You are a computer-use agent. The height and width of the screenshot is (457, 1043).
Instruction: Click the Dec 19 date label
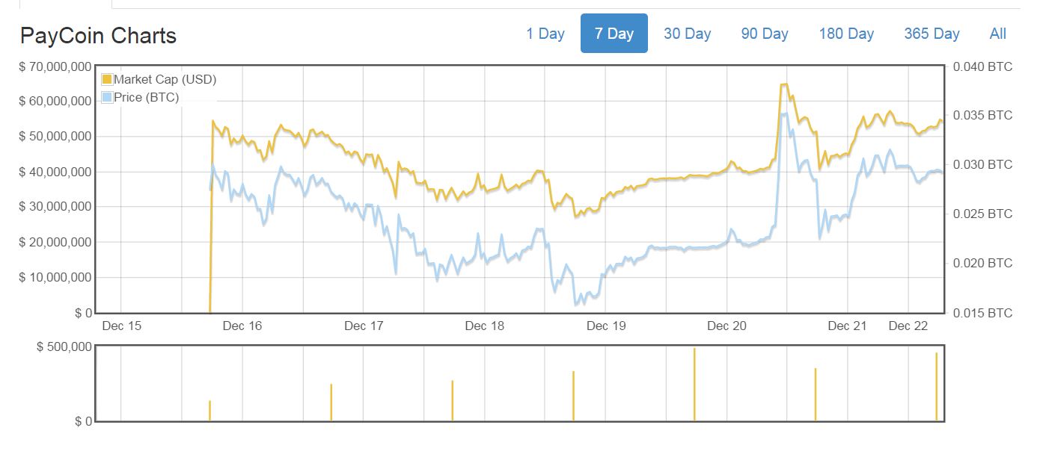click(x=606, y=326)
